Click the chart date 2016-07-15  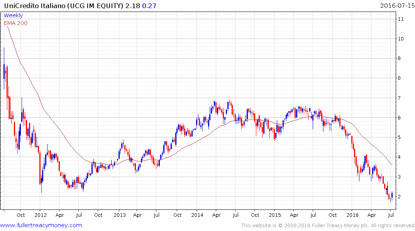(397, 5)
